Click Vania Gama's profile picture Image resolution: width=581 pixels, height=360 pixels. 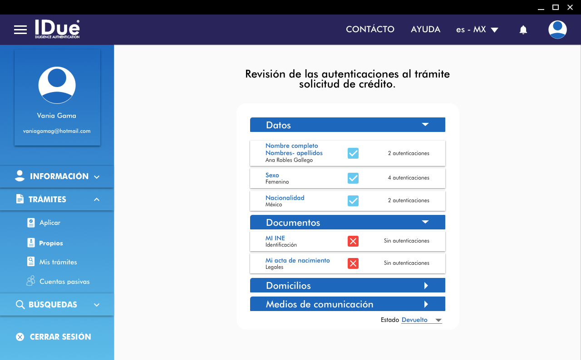(57, 85)
